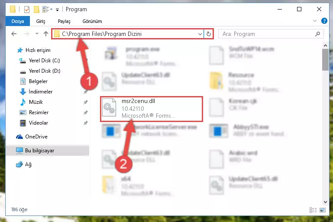Select the AbbyySTI.exe file
Viewport: 333px width, 222px height.
coord(247,130)
